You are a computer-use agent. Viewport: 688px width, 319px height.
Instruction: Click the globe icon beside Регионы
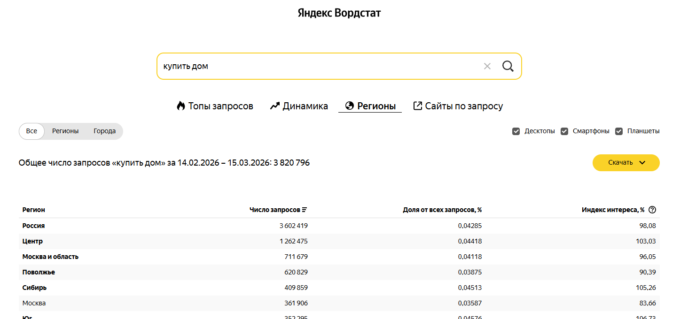349,106
